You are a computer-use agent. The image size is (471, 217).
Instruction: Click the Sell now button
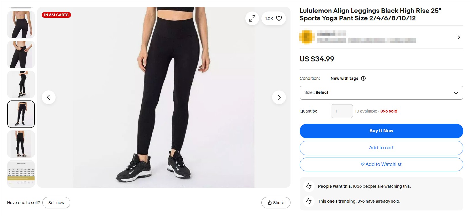coord(56,202)
